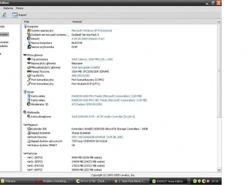Screen dimensions: 247x185
Task: Click the Nazwa komputera icon
Action: click(x=29, y=43)
